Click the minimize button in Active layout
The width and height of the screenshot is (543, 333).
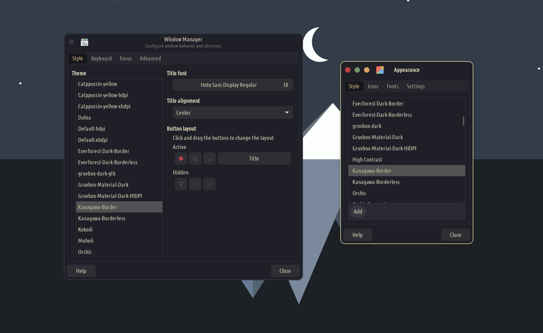pyautogui.click(x=210, y=159)
